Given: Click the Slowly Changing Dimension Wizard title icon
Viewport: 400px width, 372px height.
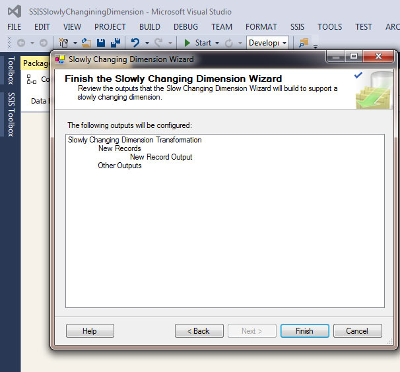Looking at the screenshot, I should (x=60, y=59).
